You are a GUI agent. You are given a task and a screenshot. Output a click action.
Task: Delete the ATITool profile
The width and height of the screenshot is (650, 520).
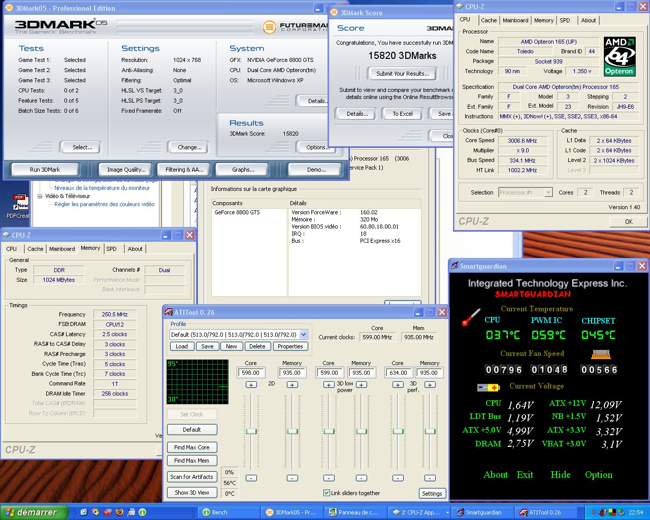(257, 346)
